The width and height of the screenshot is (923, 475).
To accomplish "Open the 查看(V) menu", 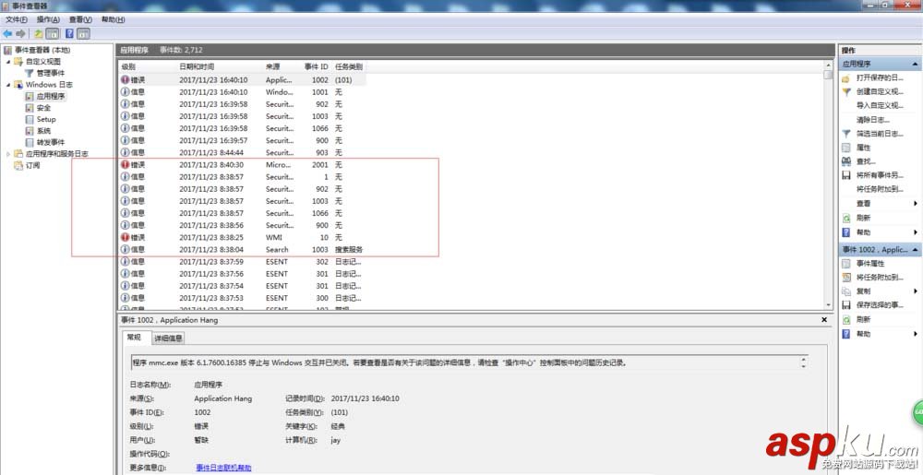I will pyautogui.click(x=80, y=19).
